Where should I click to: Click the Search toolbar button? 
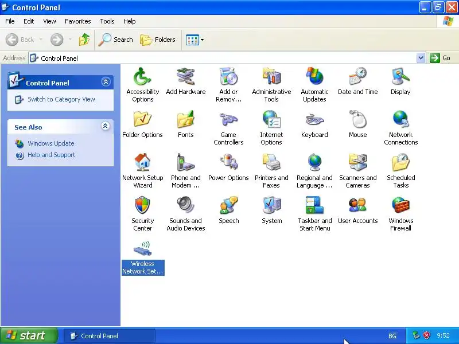tap(116, 40)
